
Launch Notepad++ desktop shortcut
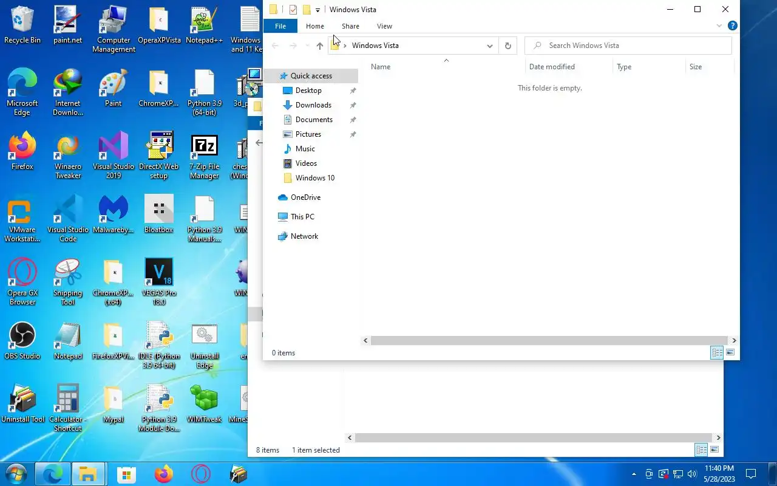click(204, 26)
